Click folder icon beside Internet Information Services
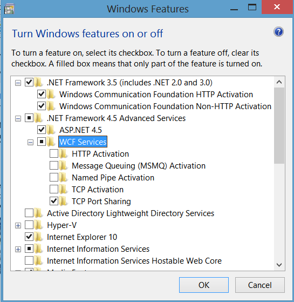The width and height of the screenshot is (294, 302). [39, 249]
